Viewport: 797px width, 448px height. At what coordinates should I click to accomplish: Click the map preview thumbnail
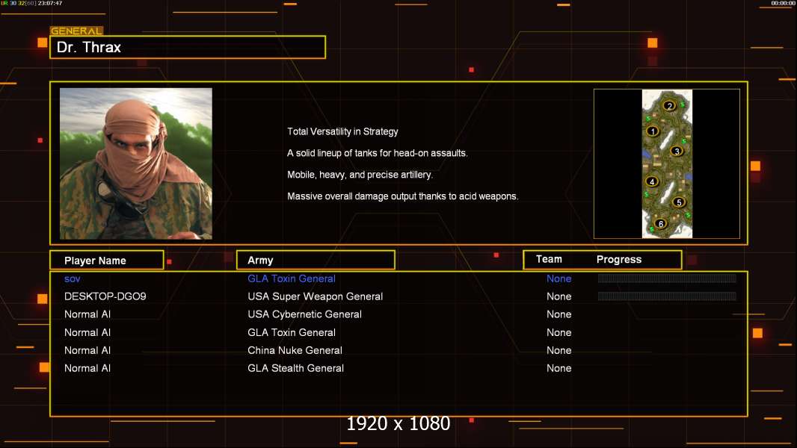click(667, 164)
